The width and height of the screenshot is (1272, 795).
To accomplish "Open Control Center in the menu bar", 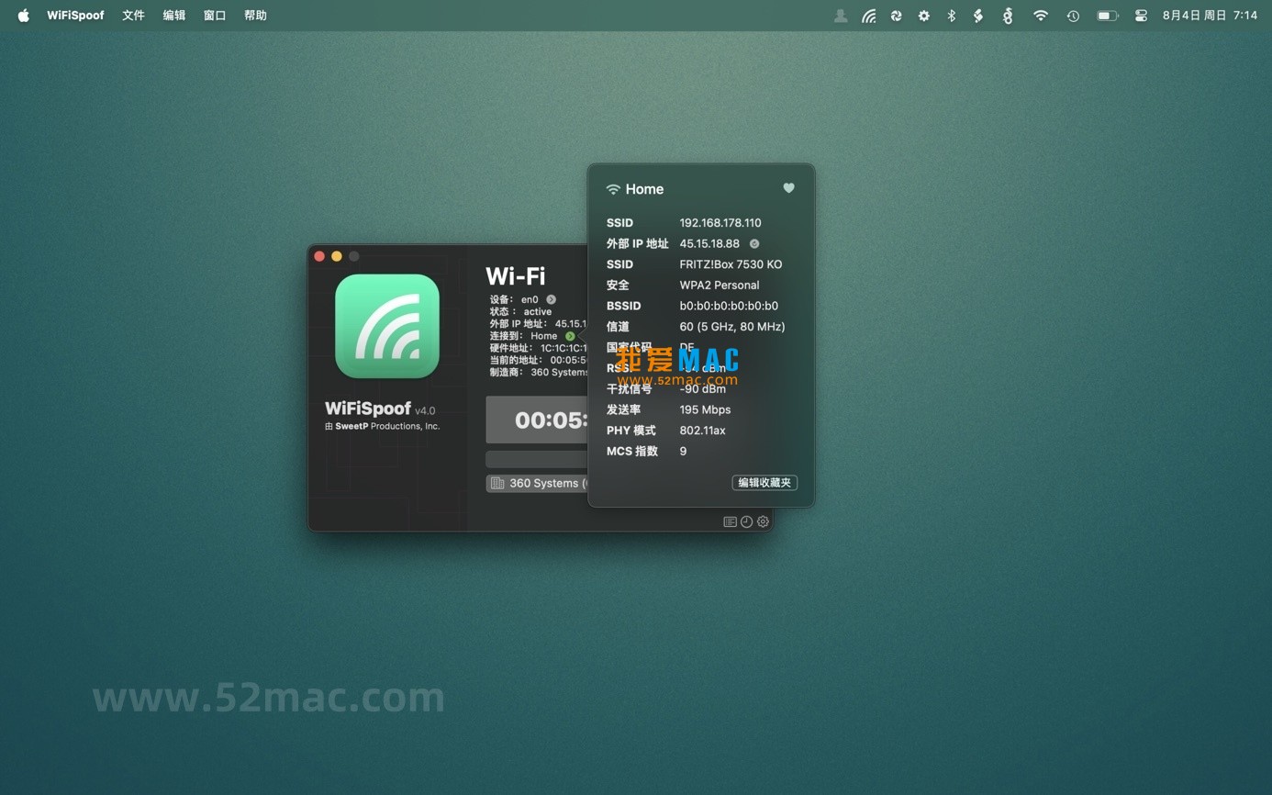I will 1141,16.
